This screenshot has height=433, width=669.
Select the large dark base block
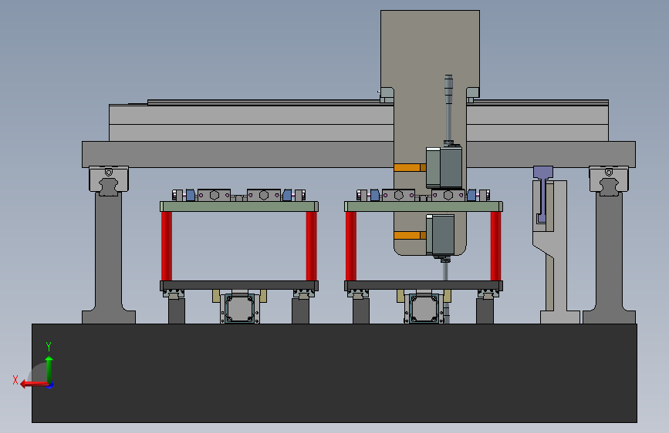point(335,373)
